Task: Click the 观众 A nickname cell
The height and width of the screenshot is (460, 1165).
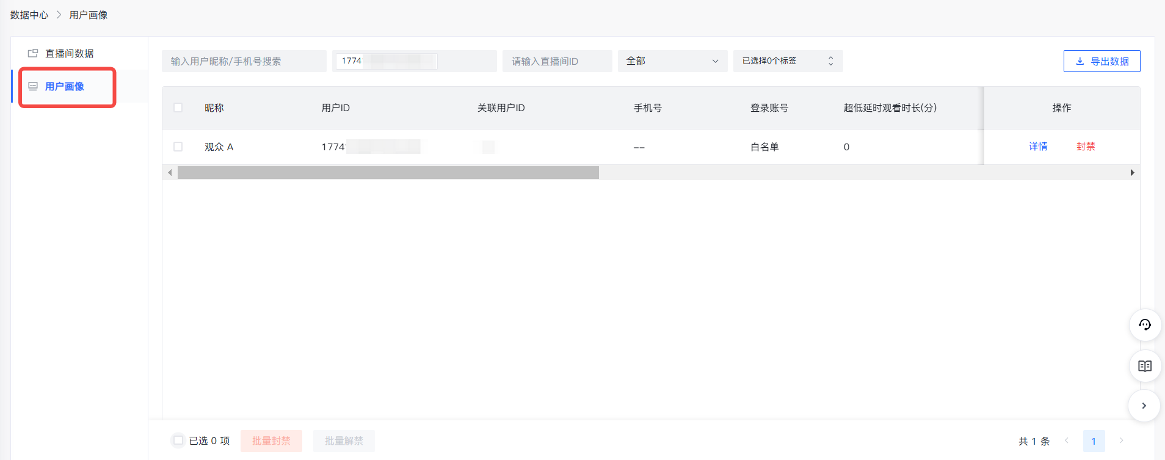Action: pos(219,147)
